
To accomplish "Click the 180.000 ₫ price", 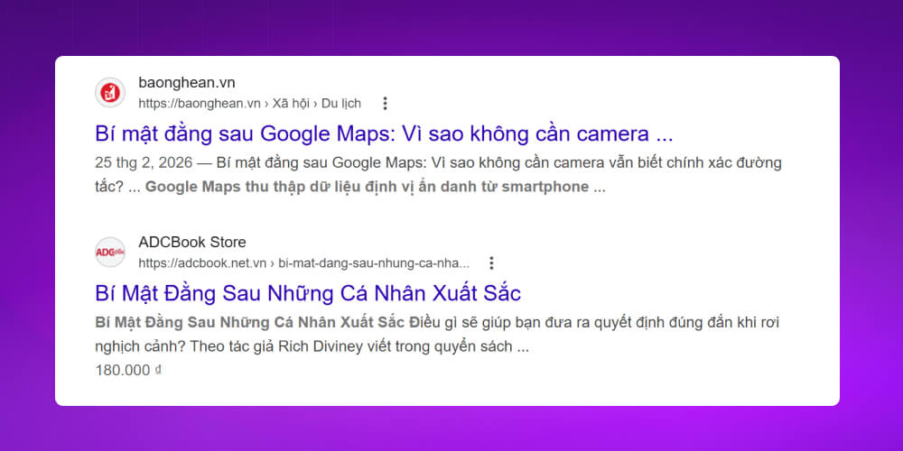I will tap(128, 371).
